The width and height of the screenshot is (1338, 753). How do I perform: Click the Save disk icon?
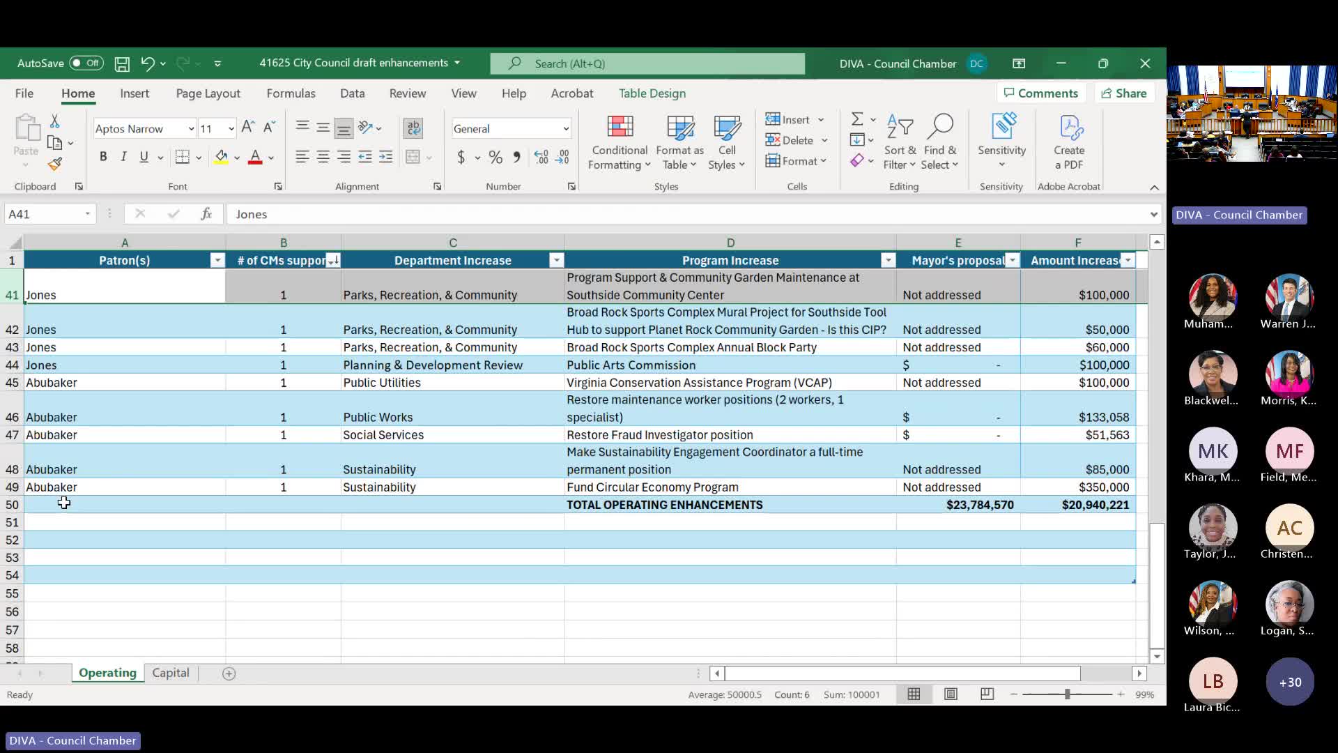click(x=122, y=63)
